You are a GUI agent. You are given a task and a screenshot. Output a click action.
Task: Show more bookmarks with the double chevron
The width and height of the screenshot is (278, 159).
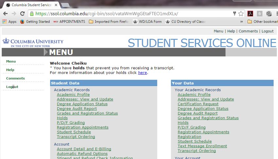[241, 22]
